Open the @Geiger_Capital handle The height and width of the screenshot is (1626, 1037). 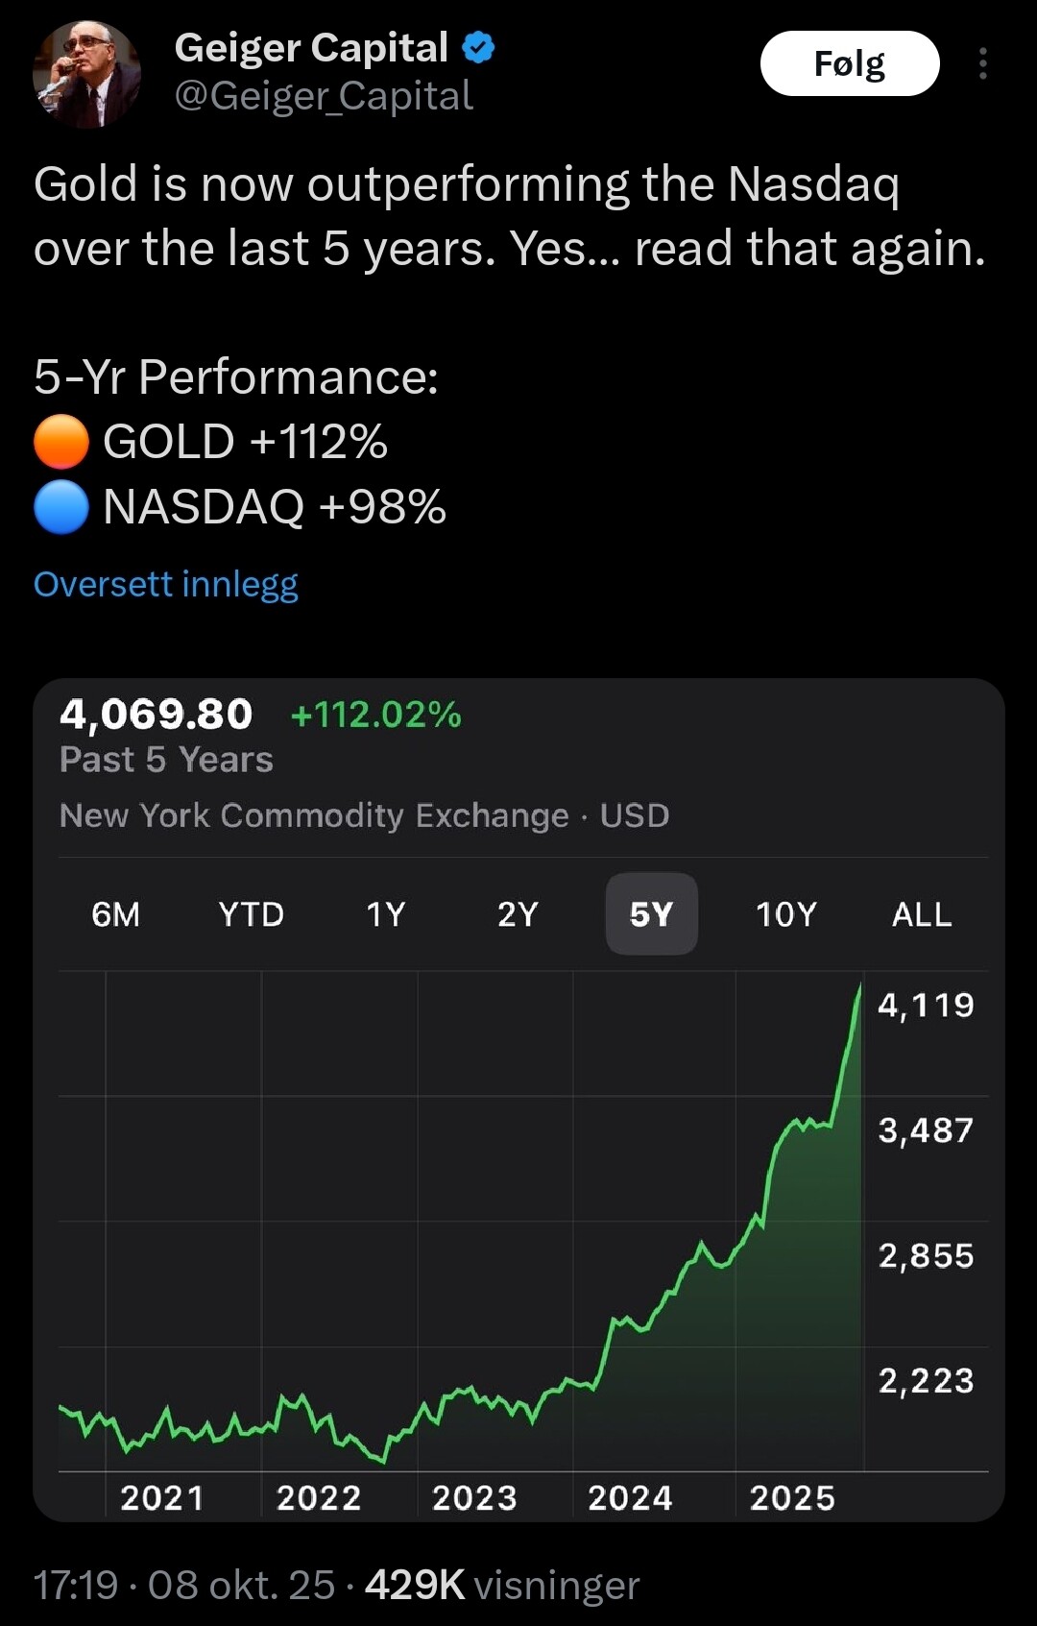click(324, 96)
